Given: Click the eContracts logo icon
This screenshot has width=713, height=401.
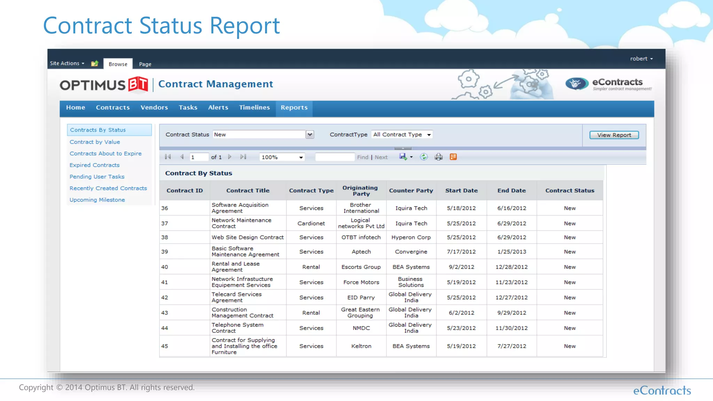Looking at the screenshot, I should tap(577, 84).
